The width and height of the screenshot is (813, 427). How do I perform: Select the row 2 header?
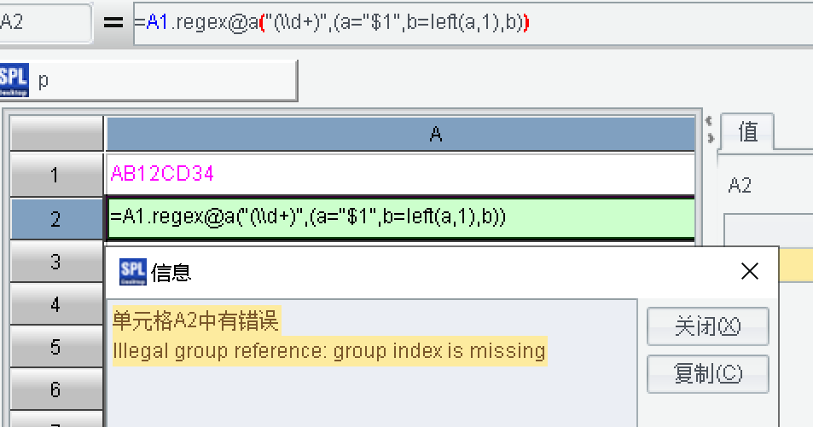click(x=55, y=219)
